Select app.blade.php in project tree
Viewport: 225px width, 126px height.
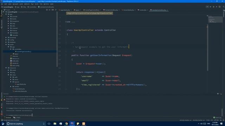point(20,84)
